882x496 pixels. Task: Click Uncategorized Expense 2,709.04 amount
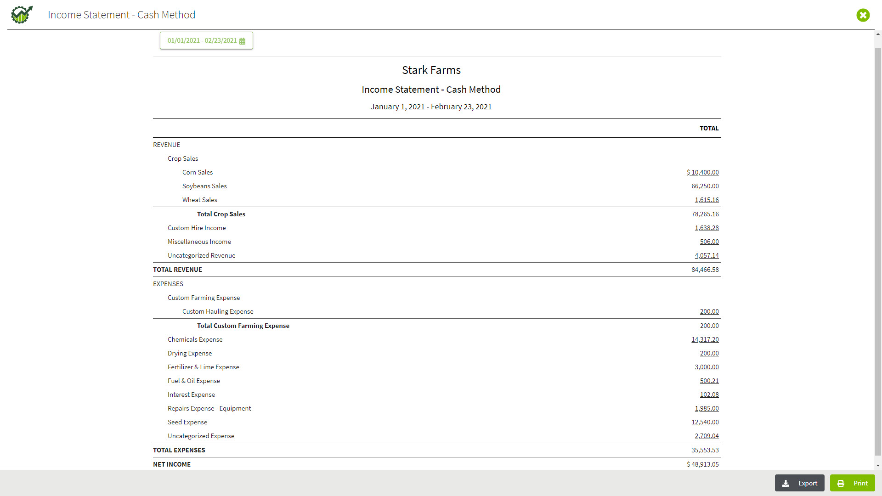[x=707, y=436]
